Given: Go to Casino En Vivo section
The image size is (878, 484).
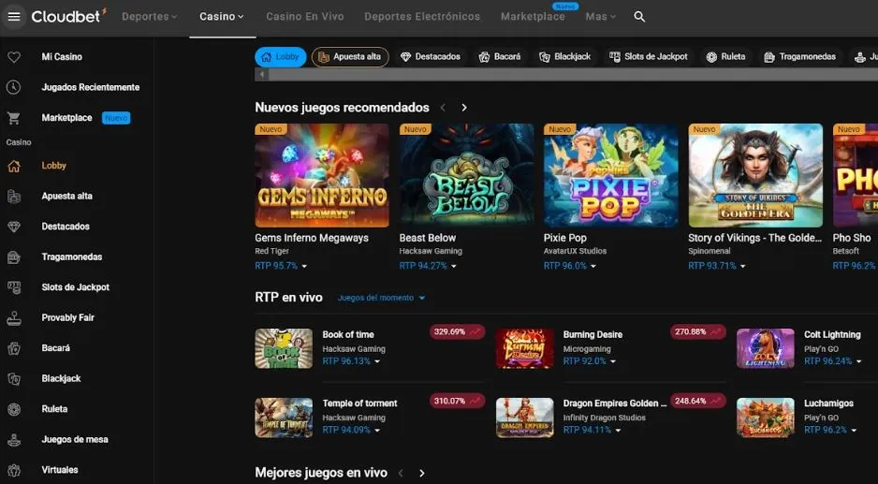Looking at the screenshot, I should (x=304, y=17).
